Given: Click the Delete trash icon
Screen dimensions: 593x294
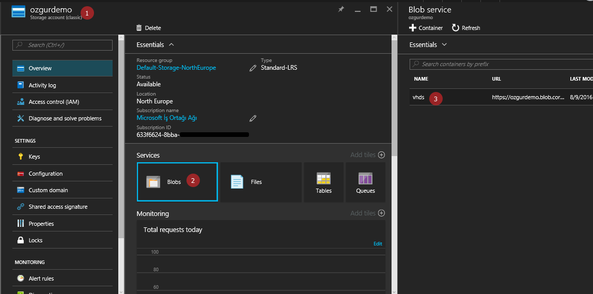Looking at the screenshot, I should pos(139,27).
